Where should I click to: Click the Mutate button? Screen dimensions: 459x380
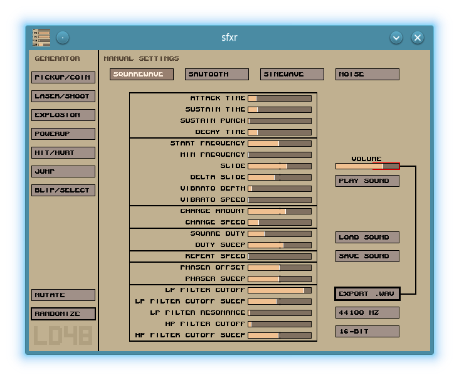(x=63, y=295)
